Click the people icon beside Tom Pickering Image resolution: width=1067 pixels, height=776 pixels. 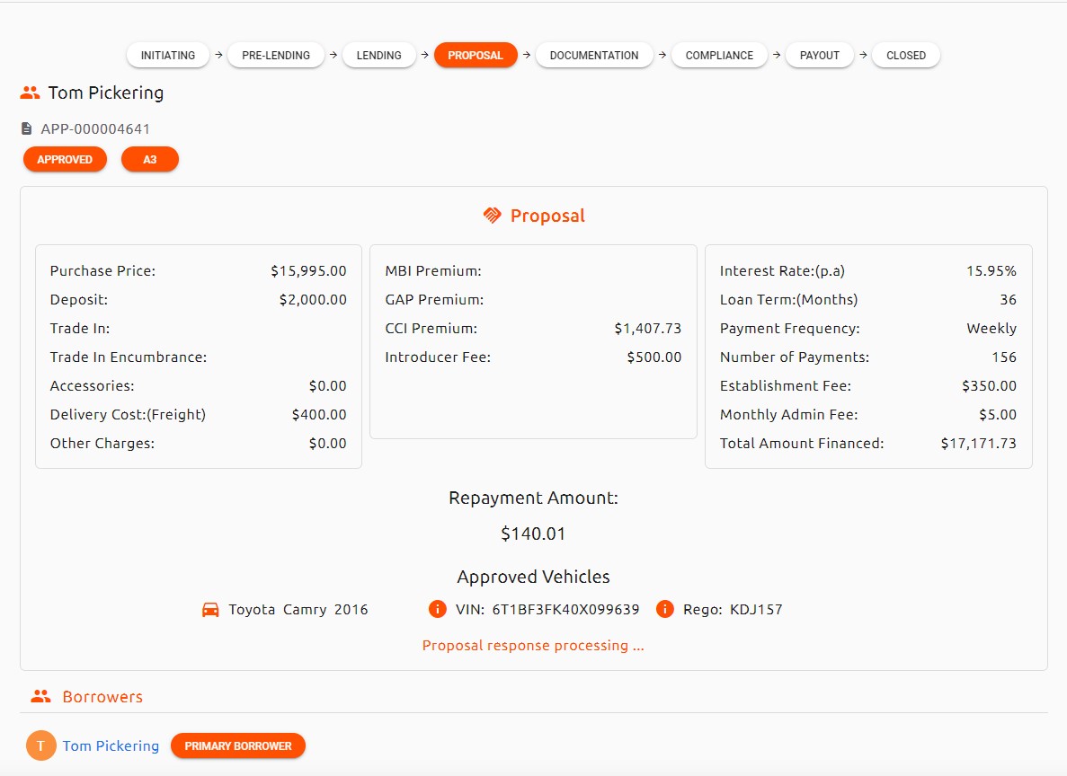point(30,92)
